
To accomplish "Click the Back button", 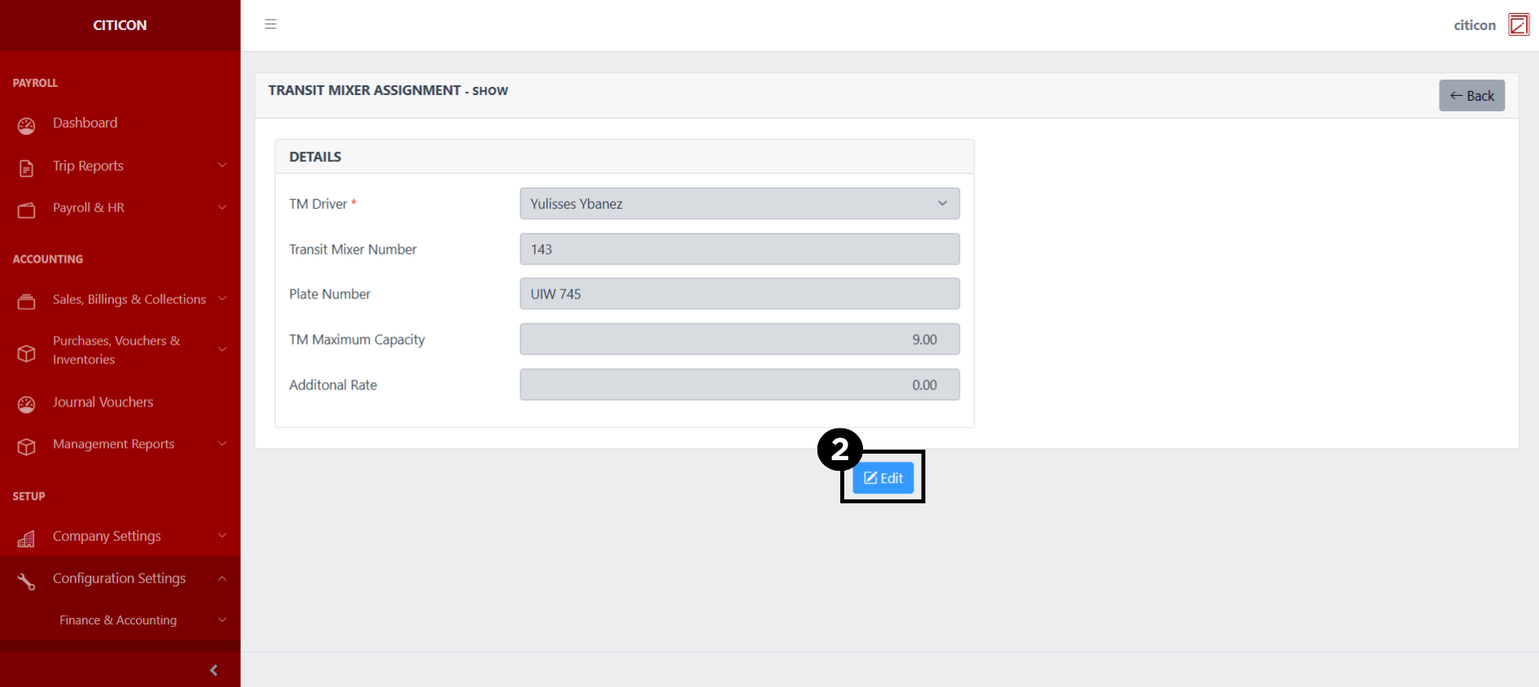I will click(1471, 95).
